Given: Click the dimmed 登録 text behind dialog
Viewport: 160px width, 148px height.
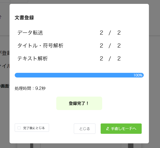Looking at the screenshot, I should (x=6, y=53).
